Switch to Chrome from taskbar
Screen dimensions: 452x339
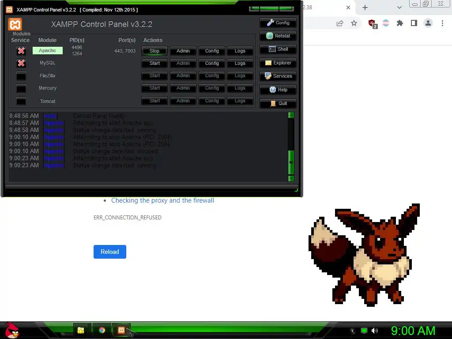point(102,330)
